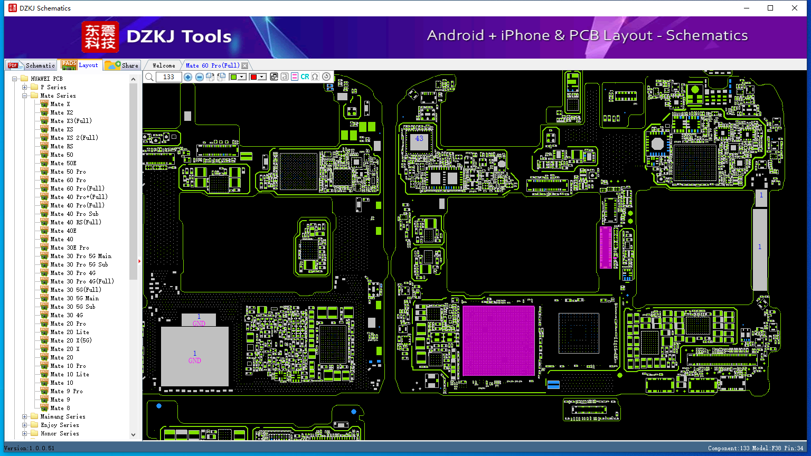
Task: Toggle the cyan CR icon
Action: tap(305, 77)
